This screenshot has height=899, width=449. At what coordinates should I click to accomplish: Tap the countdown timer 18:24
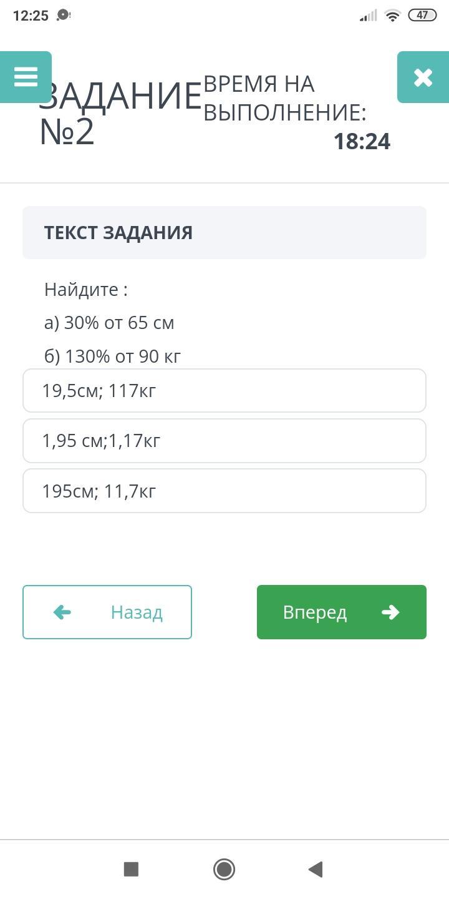(362, 142)
